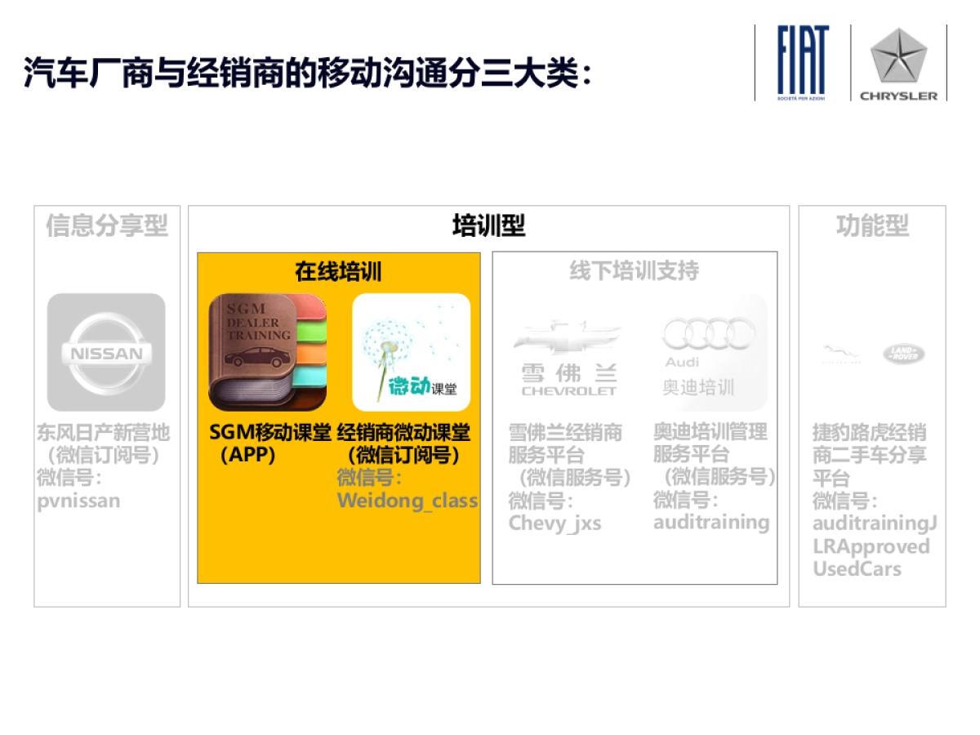The image size is (980, 735).
Task: Select the 培训型 category heading
Action: (x=488, y=226)
